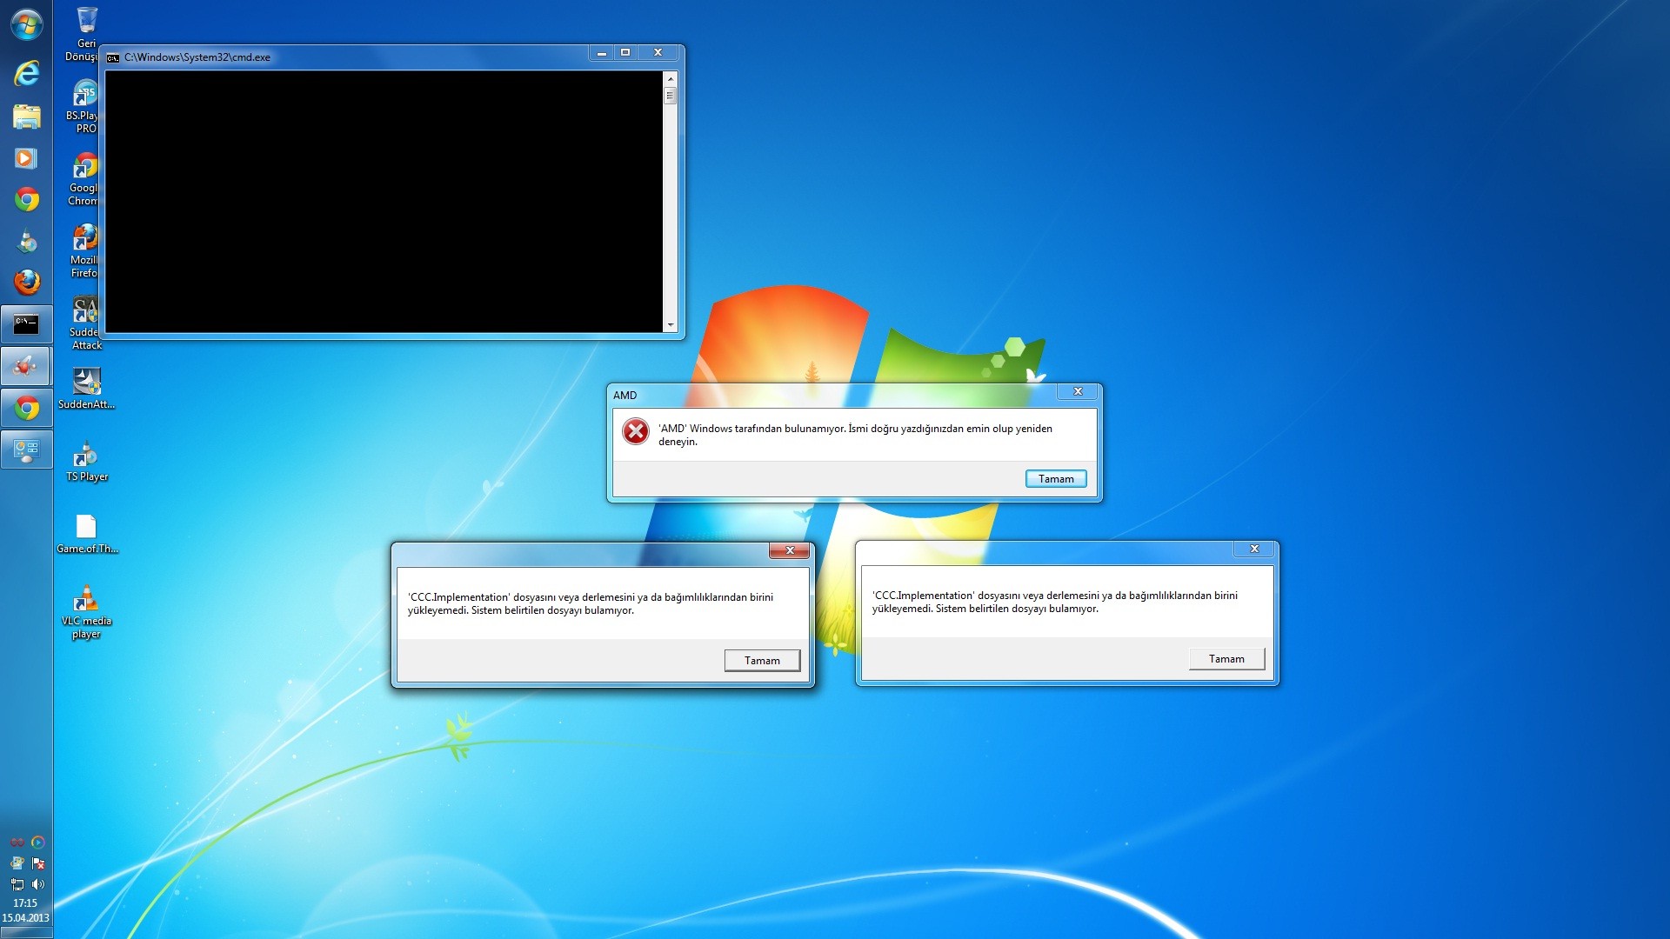Close the AMD error dialog
The width and height of the screenshot is (1670, 939).
coord(1078,392)
